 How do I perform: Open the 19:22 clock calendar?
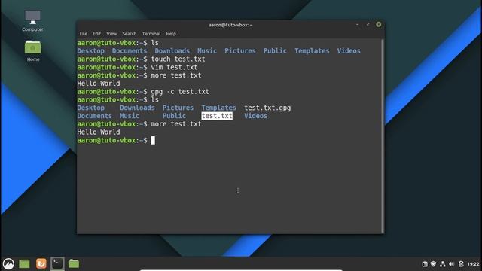[473, 264]
